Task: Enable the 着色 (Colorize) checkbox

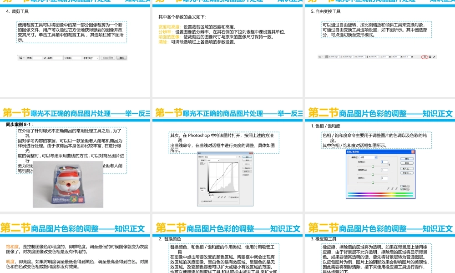Action: click(401, 186)
